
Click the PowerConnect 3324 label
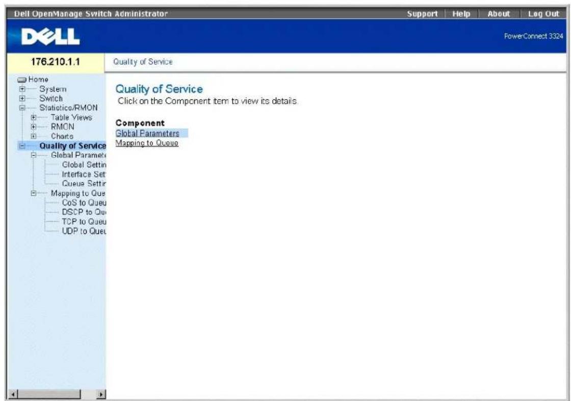(533, 36)
